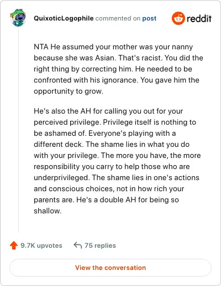This screenshot has height=286, width=221.
Task: Click the "different deck." phrase
Action: pyautogui.click(x=59, y=144)
